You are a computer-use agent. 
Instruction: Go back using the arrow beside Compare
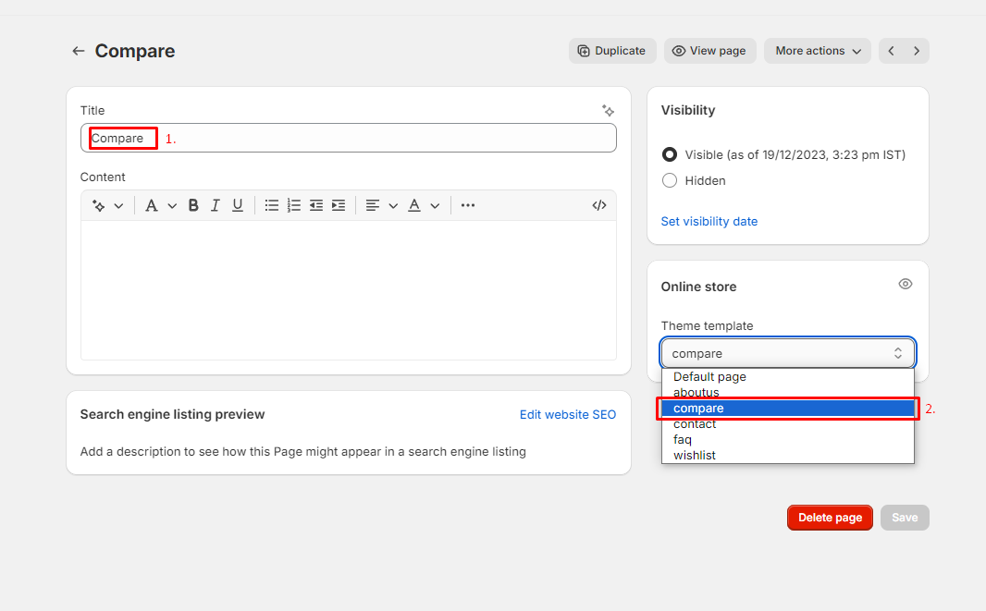tap(78, 51)
